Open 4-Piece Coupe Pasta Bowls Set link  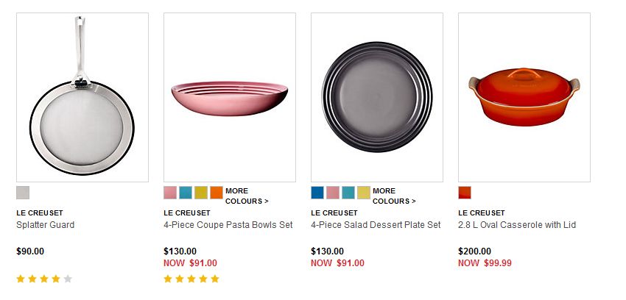(x=228, y=225)
